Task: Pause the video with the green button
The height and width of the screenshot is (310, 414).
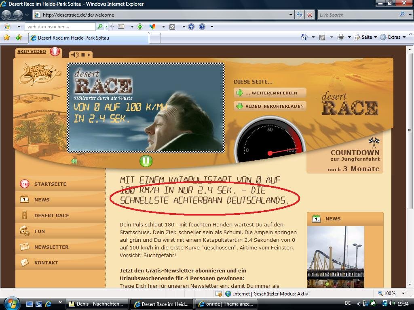Action: pyautogui.click(x=146, y=161)
